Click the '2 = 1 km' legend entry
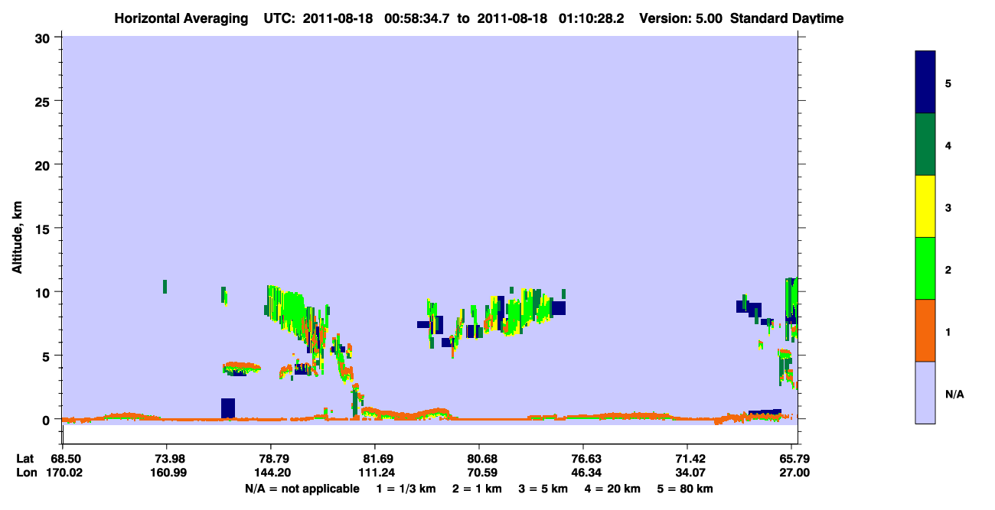The height and width of the screenshot is (510, 995). (x=477, y=489)
